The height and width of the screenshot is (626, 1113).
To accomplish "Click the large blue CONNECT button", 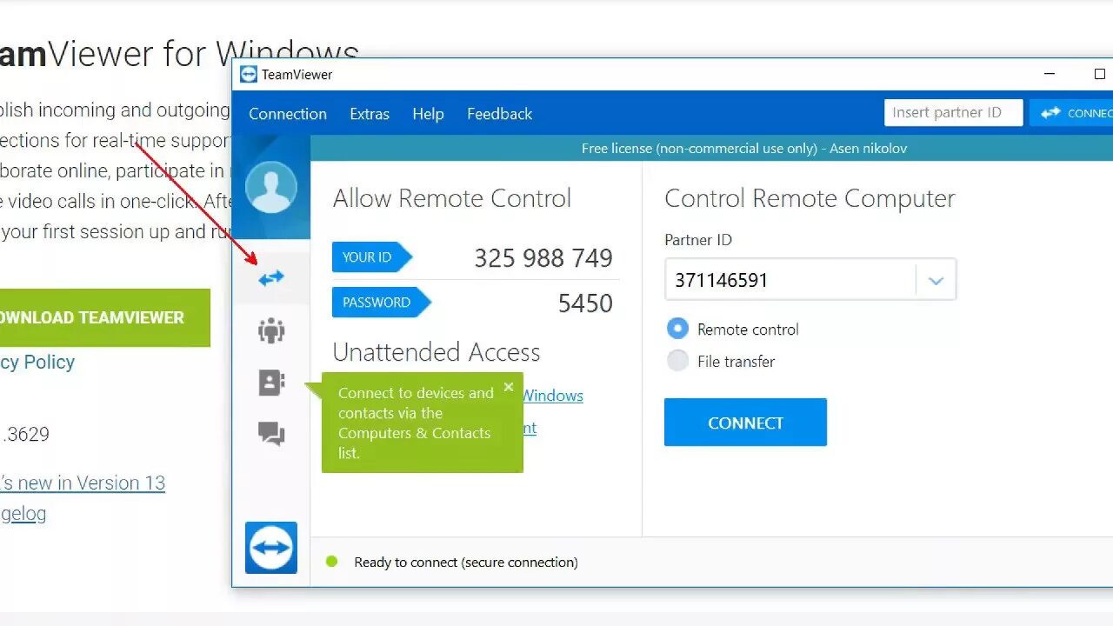I will (x=745, y=423).
